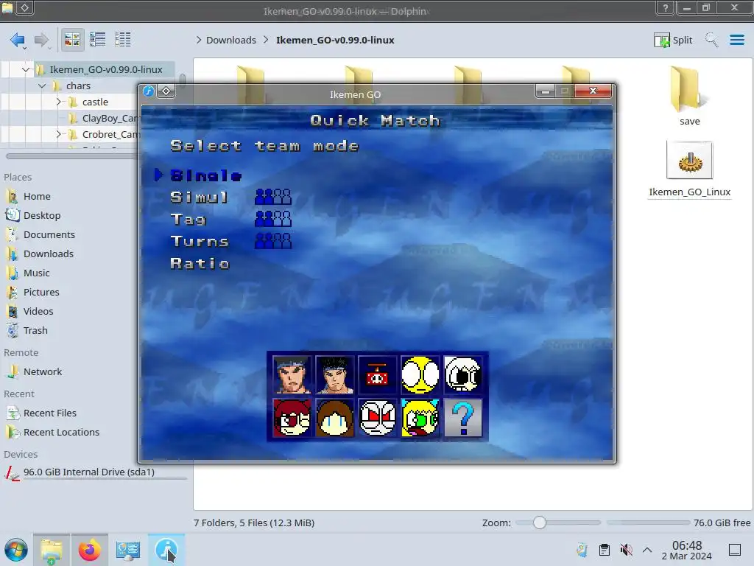Pick white skull-like character portrait

(x=462, y=375)
